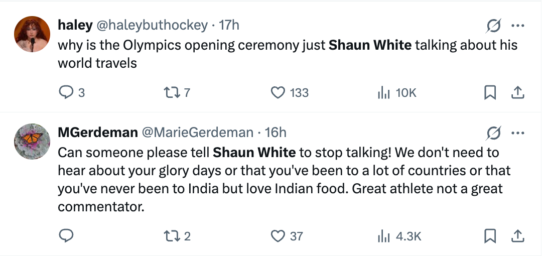View analytics of haley's 10K-view tweet
543x256 pixels.
(x=383, y=93)
